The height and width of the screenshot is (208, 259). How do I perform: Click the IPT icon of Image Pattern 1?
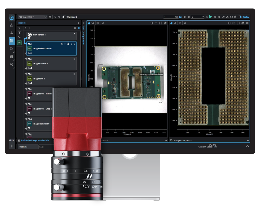pos(30,64)
